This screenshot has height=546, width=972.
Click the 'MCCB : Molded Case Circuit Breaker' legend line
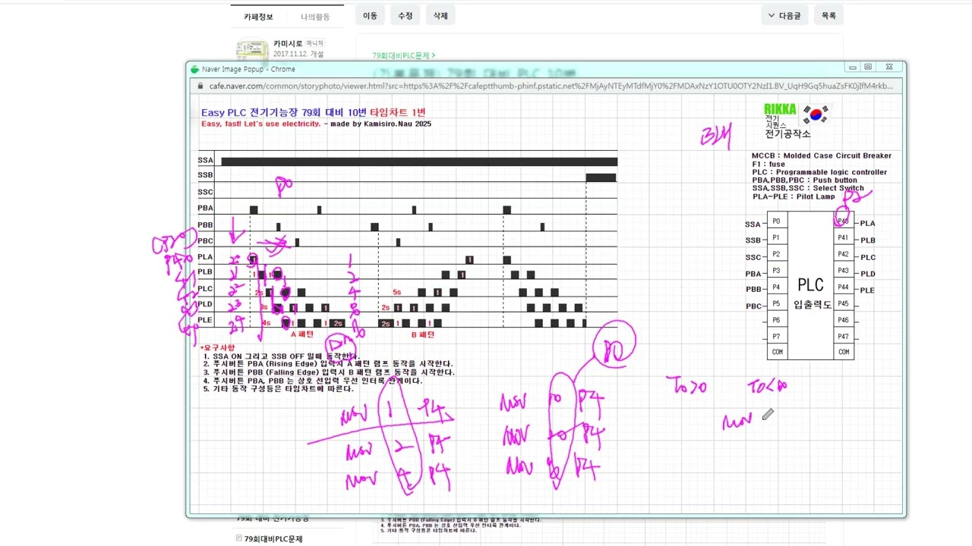point(822,155)
